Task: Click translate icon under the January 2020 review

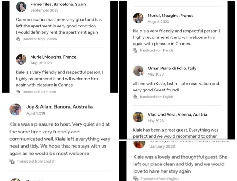Action: tap(136, 179)
